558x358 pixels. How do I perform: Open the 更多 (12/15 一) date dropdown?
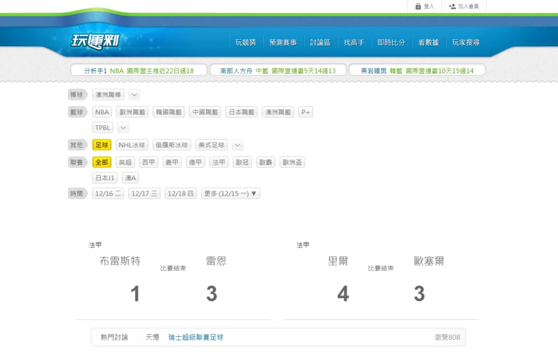tap(231, 193)
